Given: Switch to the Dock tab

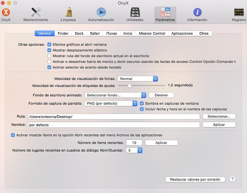Looking at the screenshot, I should click(x=79, y=33).
